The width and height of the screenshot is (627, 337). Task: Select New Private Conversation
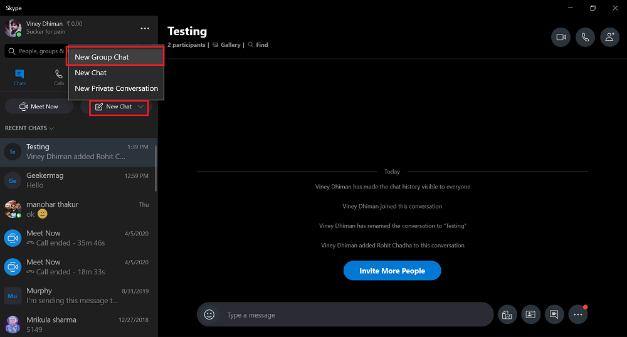[x=116, y=88]
